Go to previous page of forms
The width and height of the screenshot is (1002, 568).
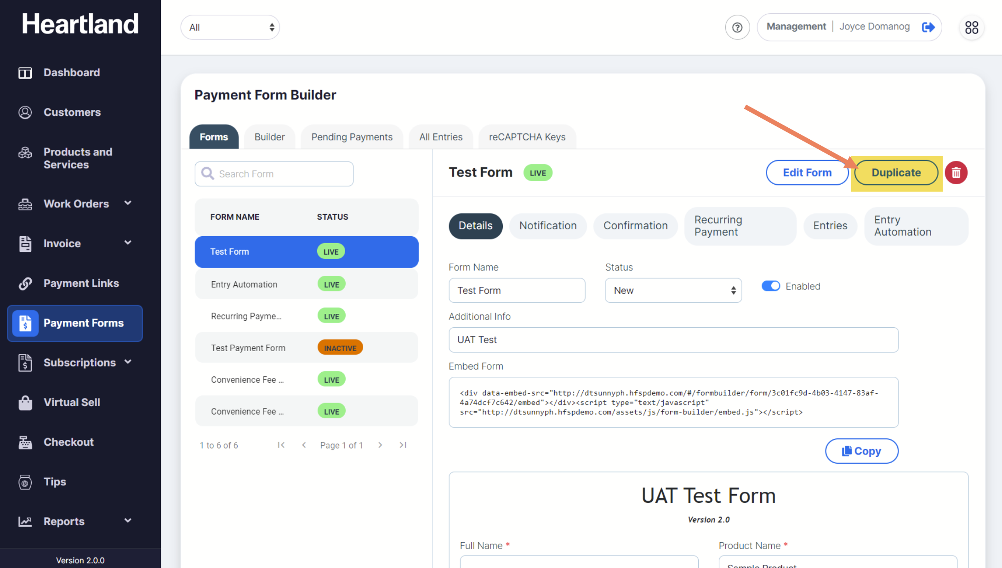(304, 445)
